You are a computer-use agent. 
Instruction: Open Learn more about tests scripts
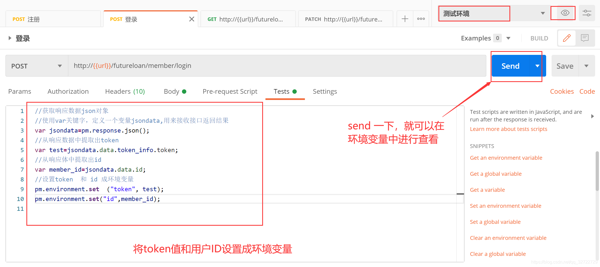coord(508,129)
